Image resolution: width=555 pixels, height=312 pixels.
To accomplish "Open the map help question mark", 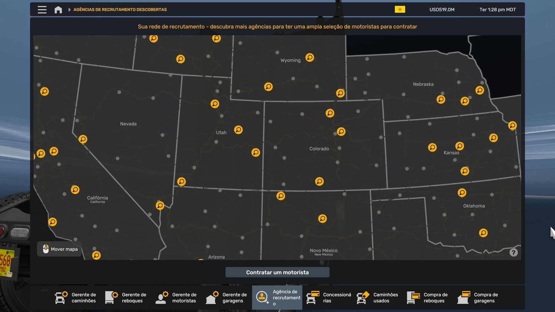I will (x=513, y=252).
